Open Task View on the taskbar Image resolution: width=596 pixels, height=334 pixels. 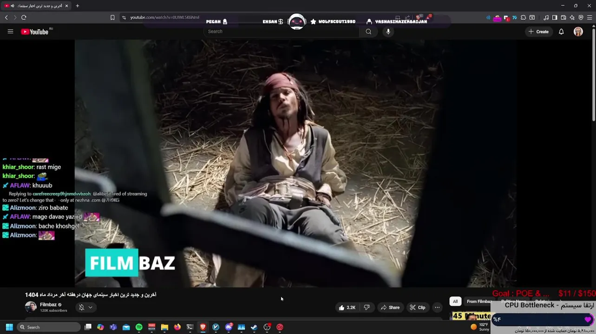(x=88, y=327)
